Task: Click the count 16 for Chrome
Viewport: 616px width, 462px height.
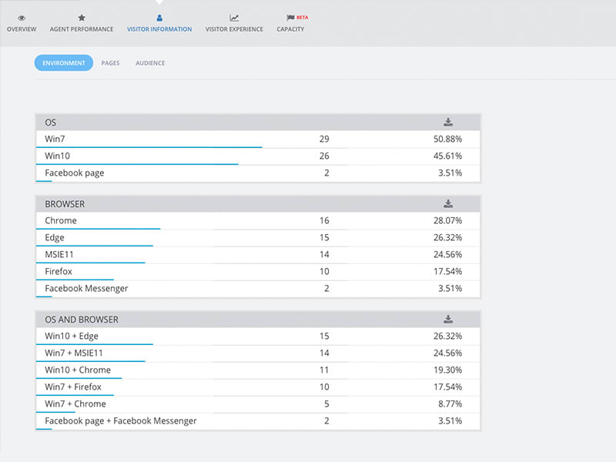Action: tap(324, 220)
